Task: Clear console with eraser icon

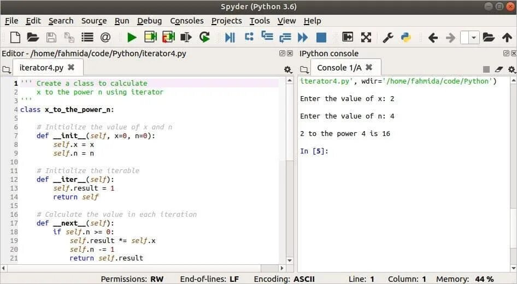Action: coord(499,69)
